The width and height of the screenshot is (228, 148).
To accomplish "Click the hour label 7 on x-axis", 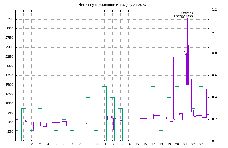I will point(72,144).
